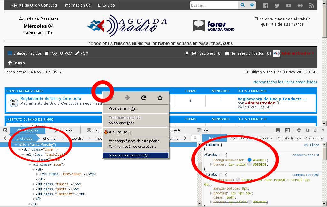The width and height of the screenshot is (327, 207).
Task: Open Reglamento de Uso y Conducta forum
Action: 51,99
